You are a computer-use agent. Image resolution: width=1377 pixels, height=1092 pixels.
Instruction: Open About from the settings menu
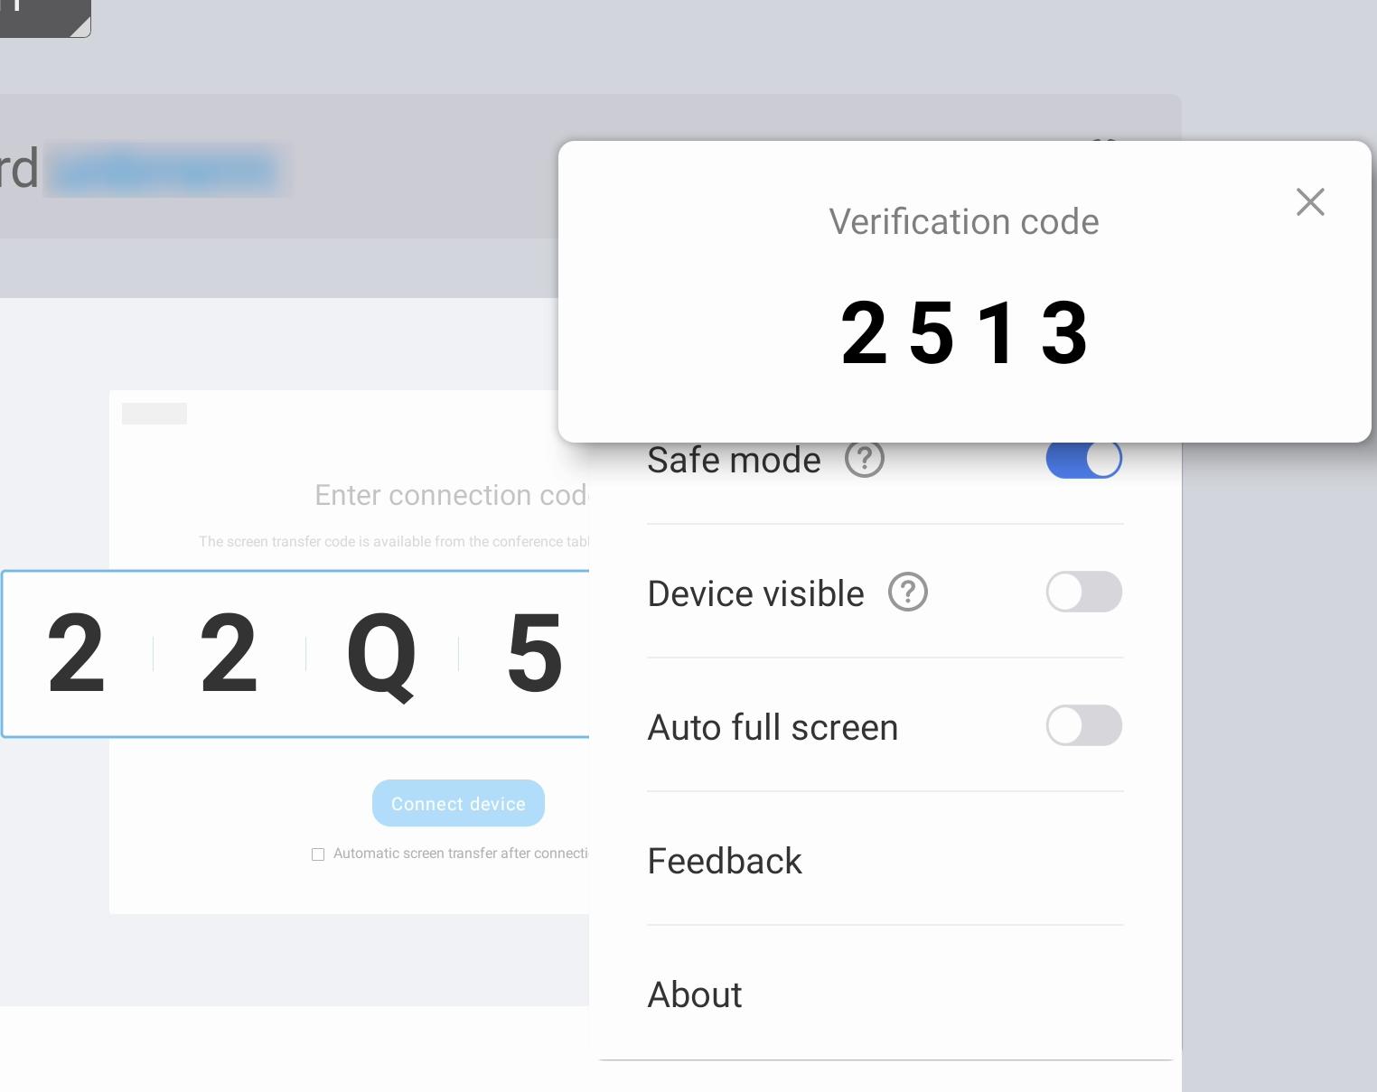694,994
